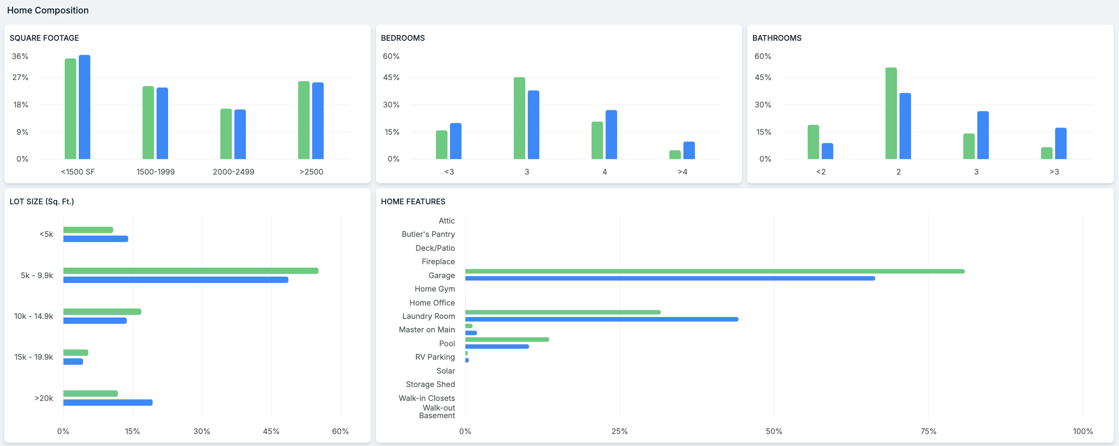Click the green bar for 3 bedrooms
Image resolution: width=1119 pixels, height=446 pixels.
(x=520, y=118)
